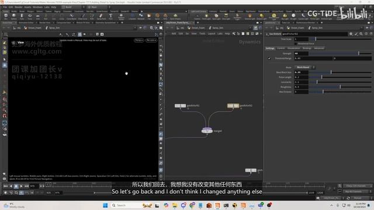Expand the network editor path dropdown
This screenshot has height=210, width=374.
(250, 28)
